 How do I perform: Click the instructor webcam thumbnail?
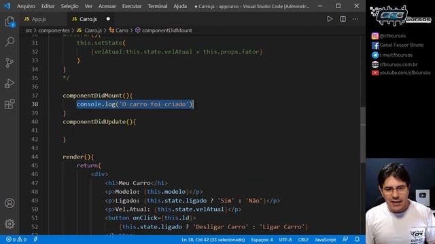coord(400,201)
